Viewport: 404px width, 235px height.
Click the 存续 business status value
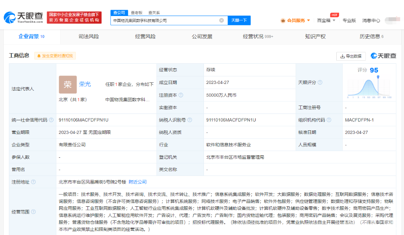point(211,70)
